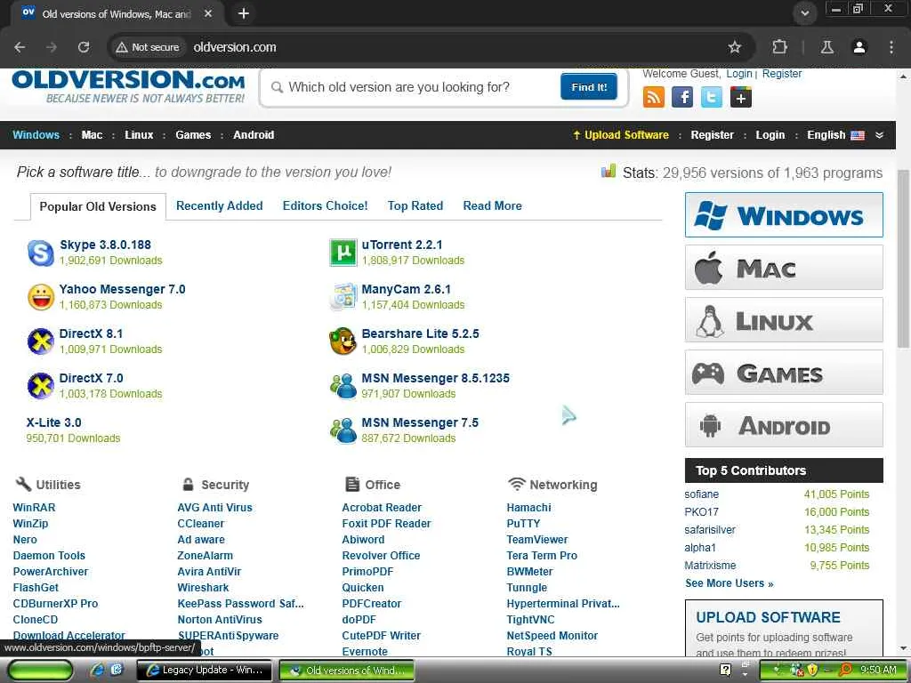Click the large Windows platform button

[x=784, y=215]
